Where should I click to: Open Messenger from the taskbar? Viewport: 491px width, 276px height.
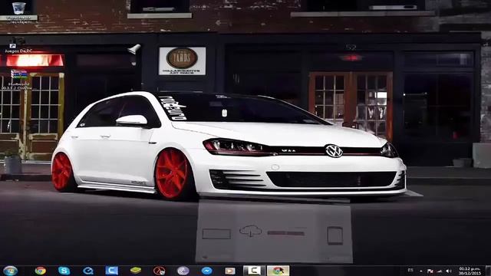point(206,271)
